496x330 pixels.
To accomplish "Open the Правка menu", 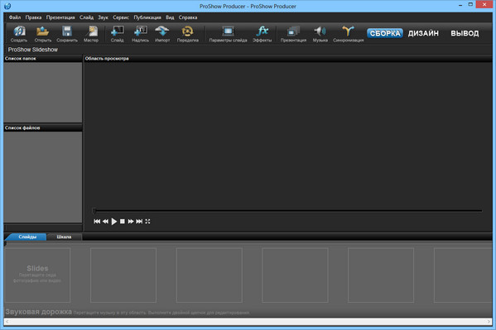I will [x=33, y=17].
